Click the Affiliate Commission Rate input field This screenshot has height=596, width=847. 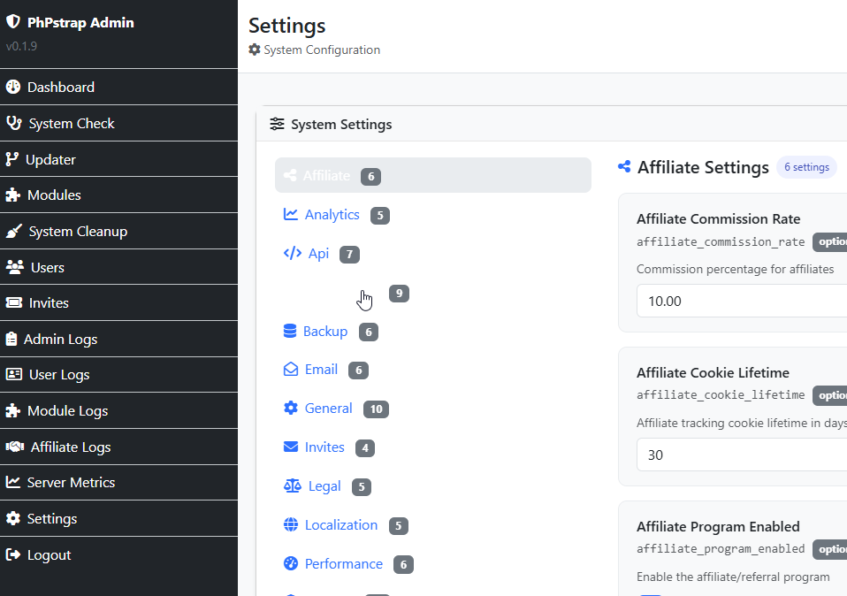click(742, 301)
